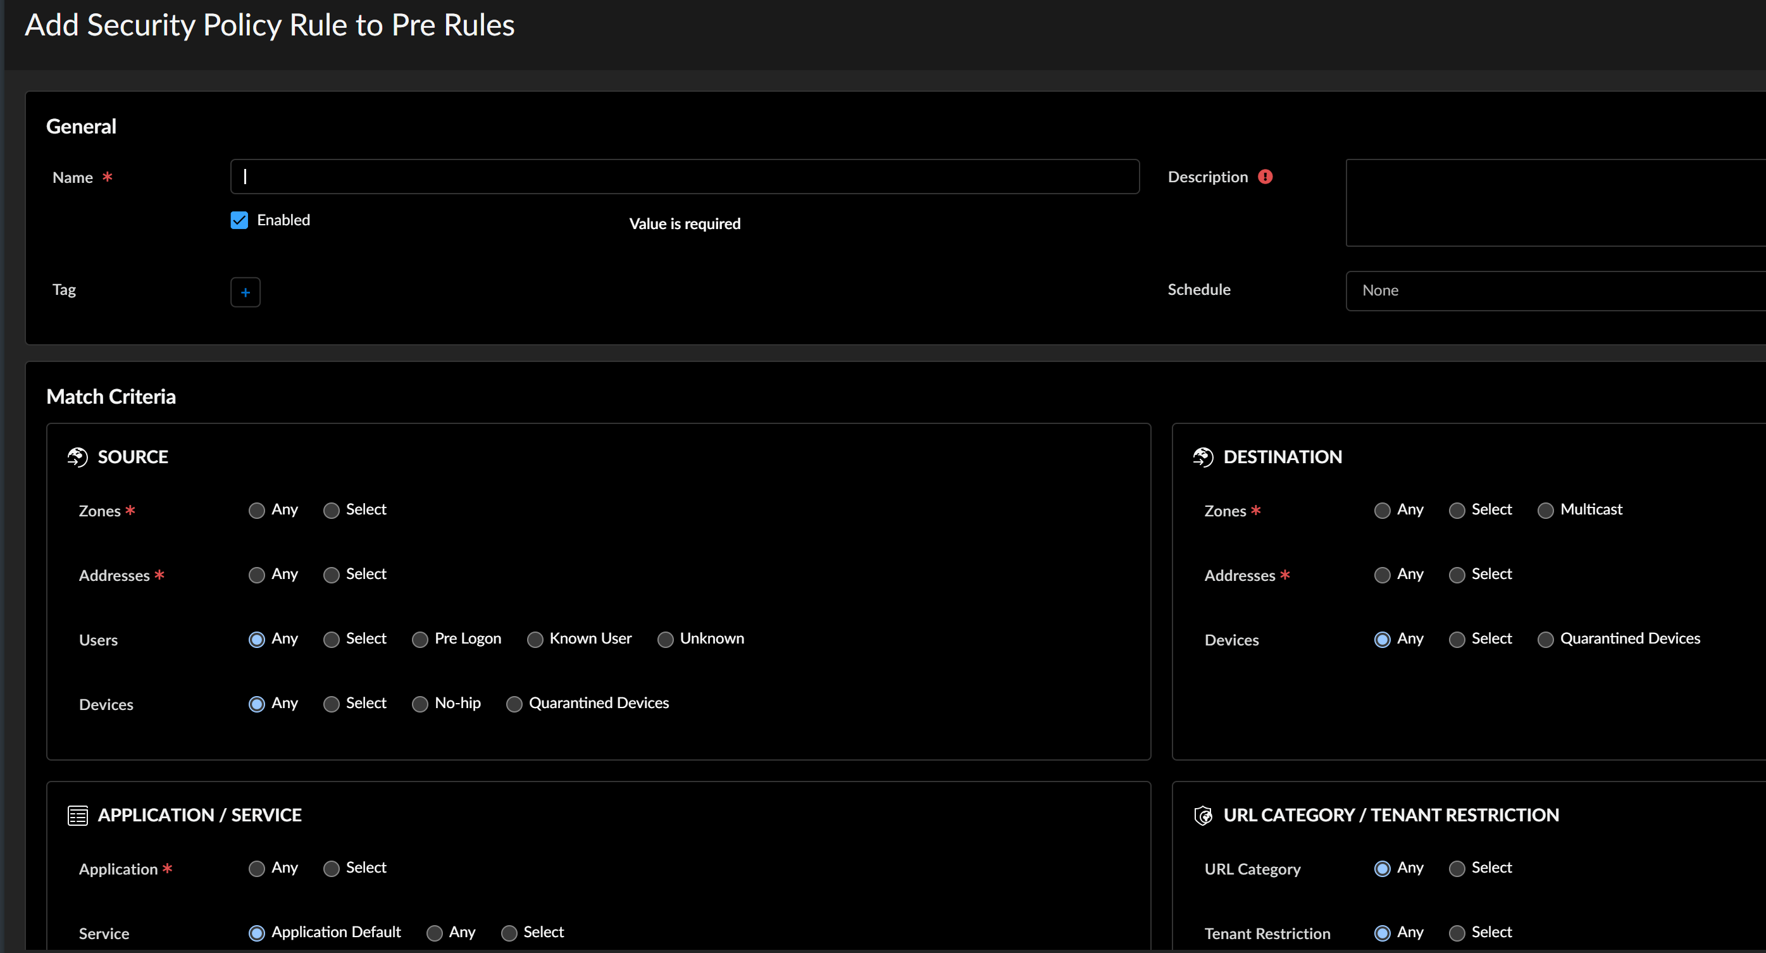This screenshot has height=953, width=1766.
Task: Click the Name input field
Action: point(684,177)
